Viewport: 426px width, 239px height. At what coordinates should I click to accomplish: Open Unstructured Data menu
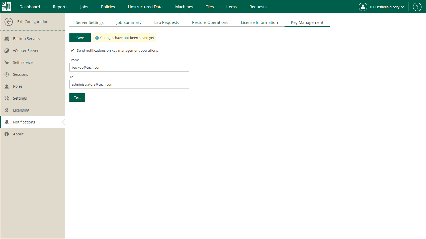tap(145, 7)
